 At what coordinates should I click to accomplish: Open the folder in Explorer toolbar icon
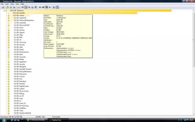[x=18, y=7]
